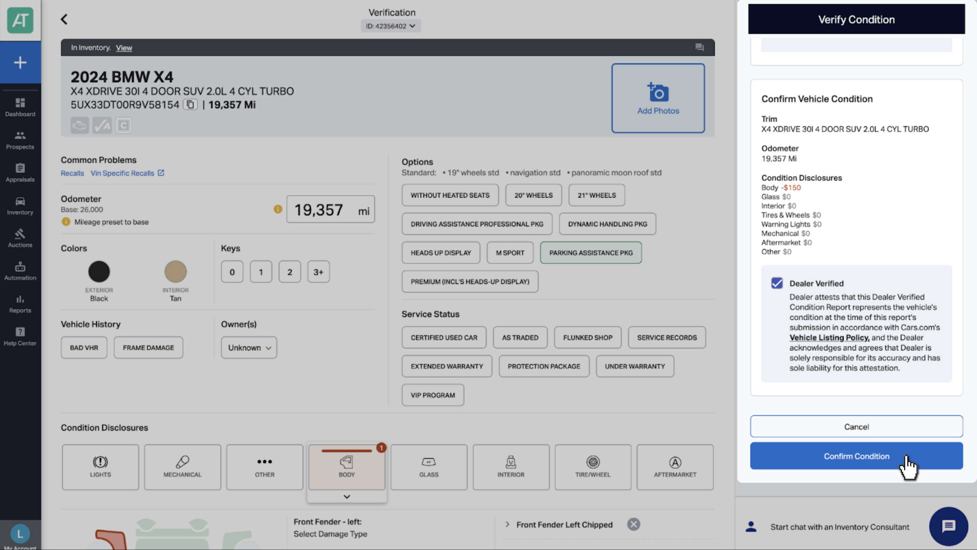Toggle VIP Program status
The image size is (977, 550).
coord(433,395)
